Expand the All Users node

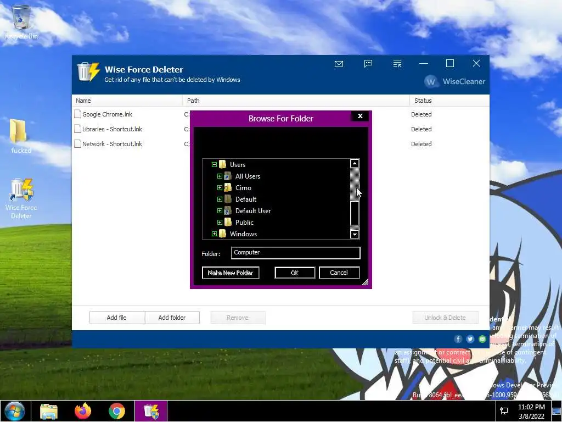pos(220,176)
